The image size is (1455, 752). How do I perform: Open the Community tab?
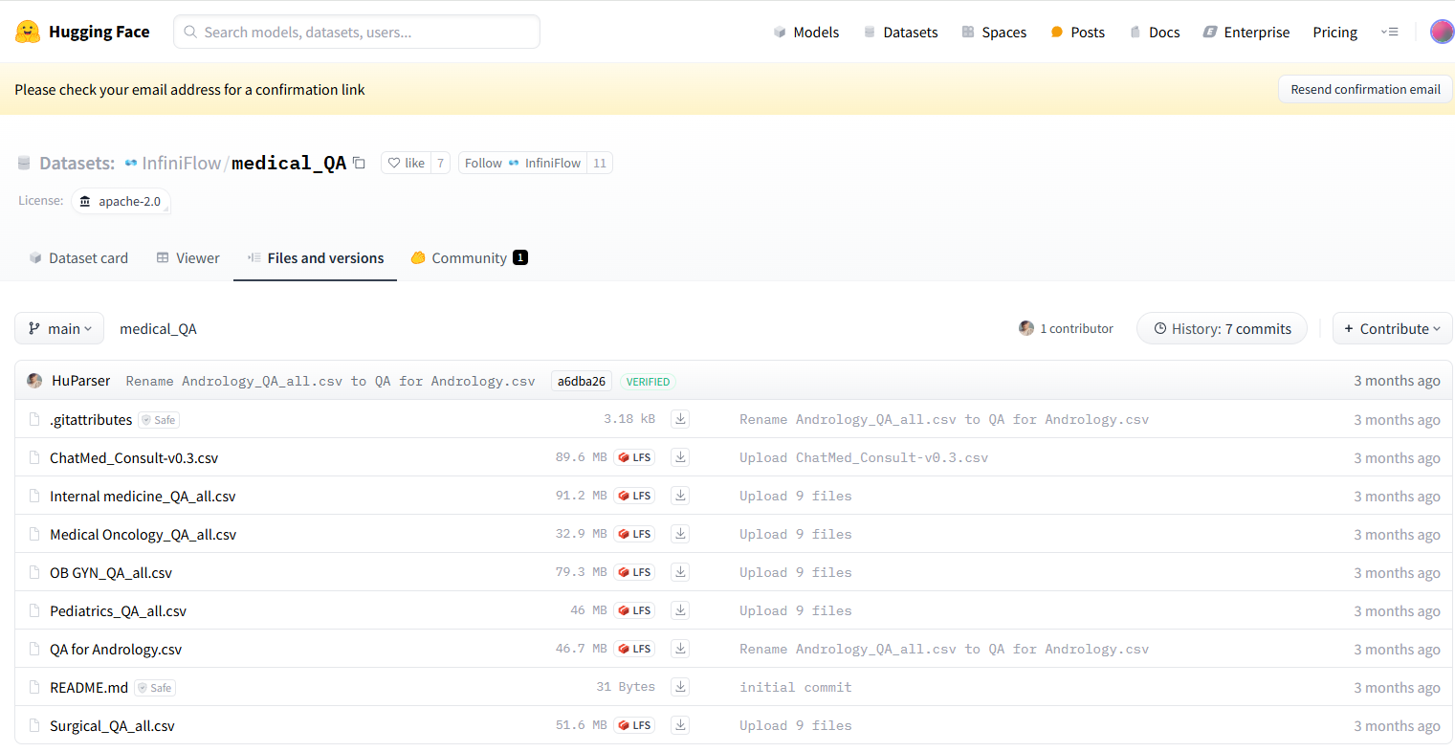coord(469,258)
